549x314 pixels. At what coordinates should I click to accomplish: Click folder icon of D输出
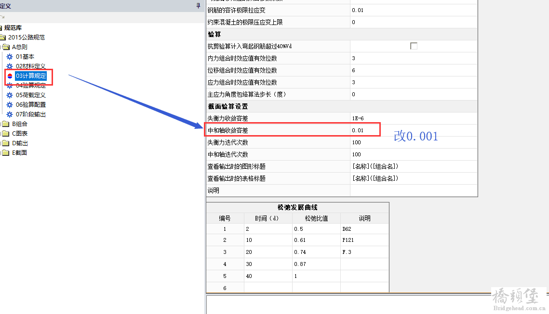(x=6, y=143)
